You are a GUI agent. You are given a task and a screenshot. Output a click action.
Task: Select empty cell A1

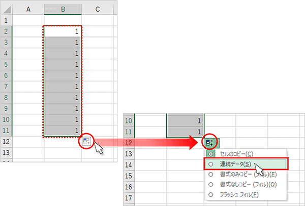(27, 21)
